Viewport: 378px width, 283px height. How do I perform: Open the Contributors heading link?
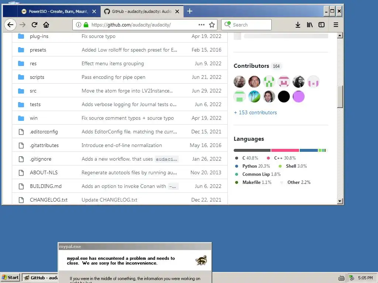[251, 66]
